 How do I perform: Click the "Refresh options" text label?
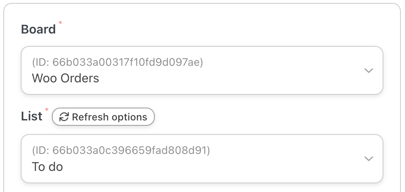[x=110, y=117]
